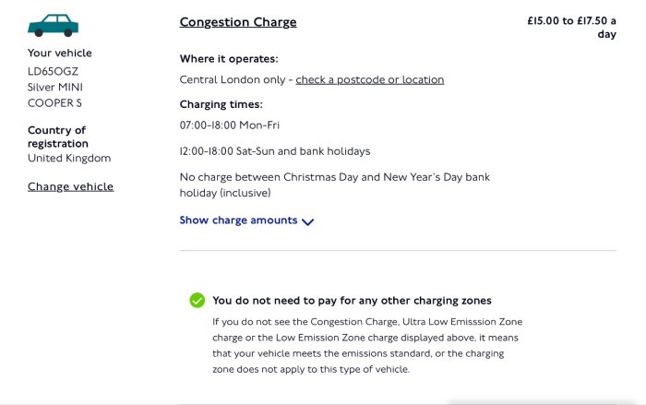Click the £15.00 to £17.50 a day price

pos(572,27)
